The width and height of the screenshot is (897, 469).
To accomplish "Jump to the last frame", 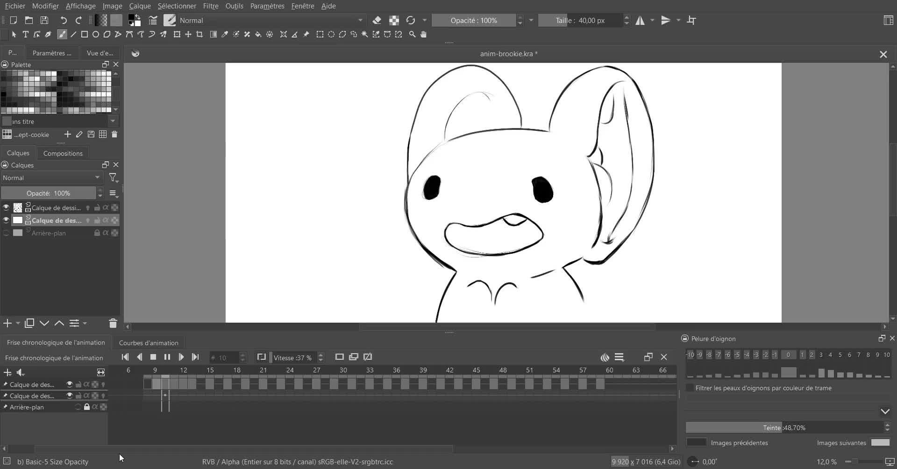I will coord(195,357).
